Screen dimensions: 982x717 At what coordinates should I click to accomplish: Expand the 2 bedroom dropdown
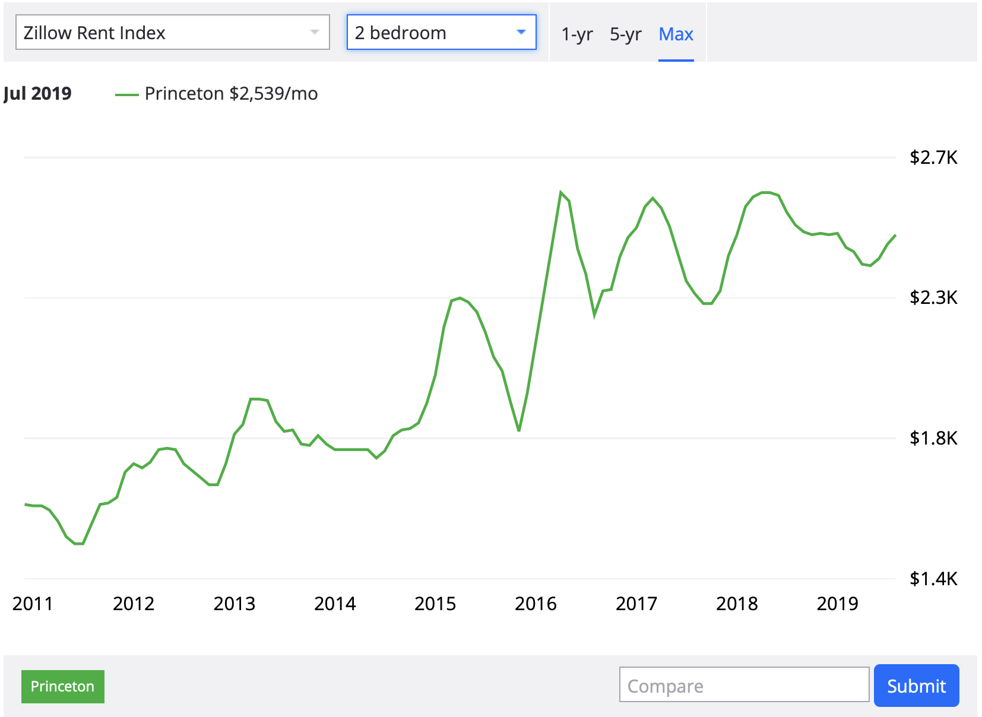click(x=441, y=33)
